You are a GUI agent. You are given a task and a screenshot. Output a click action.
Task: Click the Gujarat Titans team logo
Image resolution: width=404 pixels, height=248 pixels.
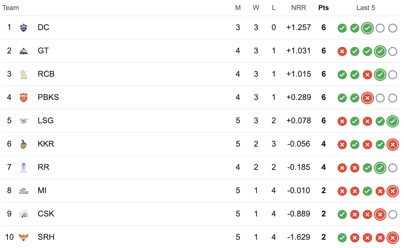23,51
